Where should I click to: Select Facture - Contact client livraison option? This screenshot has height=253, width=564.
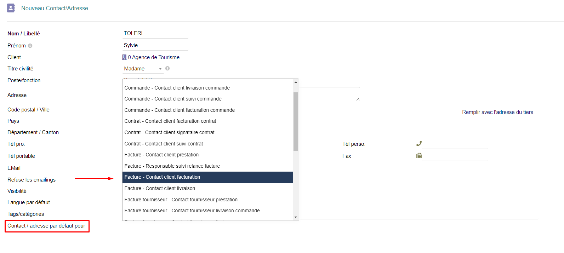[207, 188]
